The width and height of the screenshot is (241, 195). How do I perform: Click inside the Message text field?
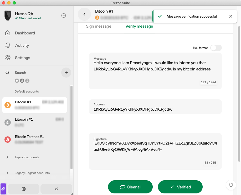[x=155, y=71]
